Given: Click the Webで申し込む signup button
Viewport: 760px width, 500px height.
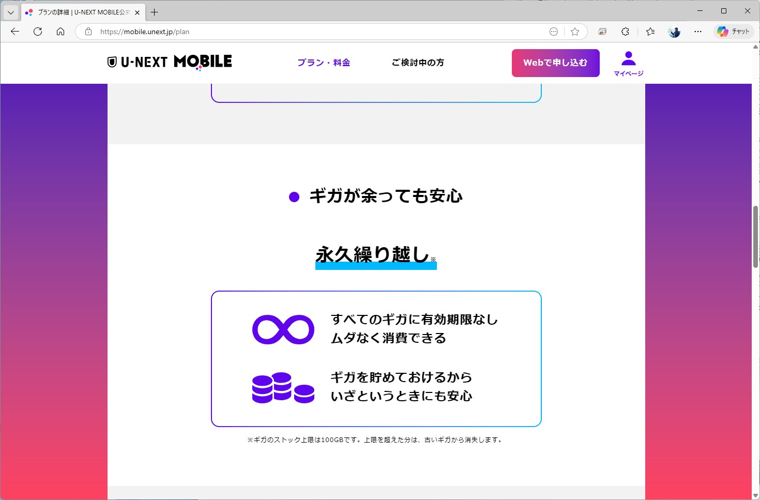Looking at the screenshot, I should (555, 63).
